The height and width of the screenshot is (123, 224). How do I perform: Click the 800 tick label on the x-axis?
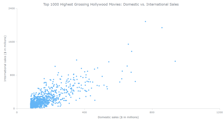(x=152, y=112)
